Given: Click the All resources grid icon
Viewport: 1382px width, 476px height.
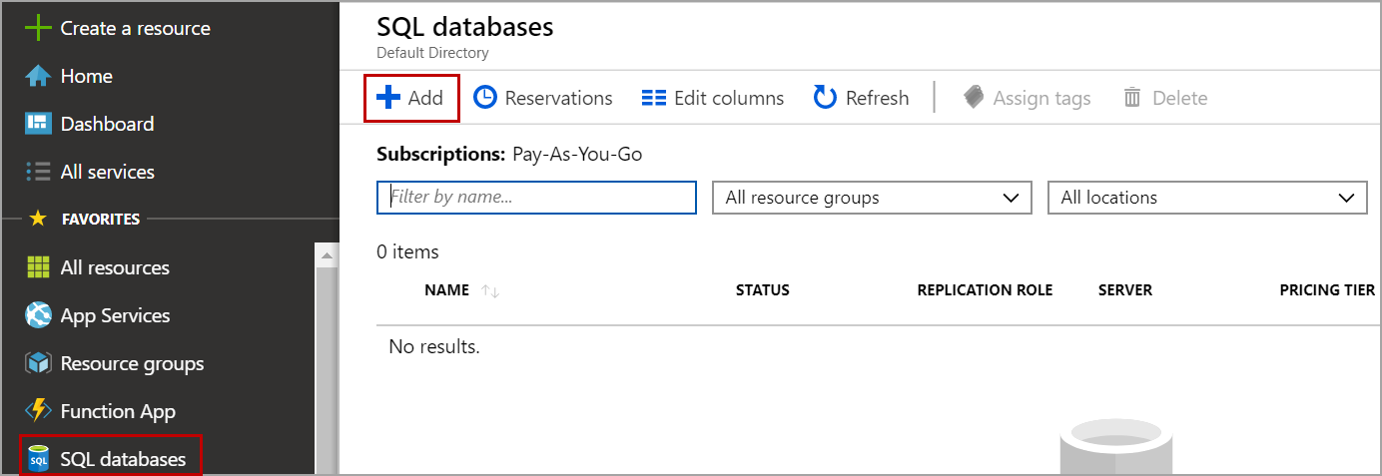Looking at the screenshot, I should click(38, 267).
